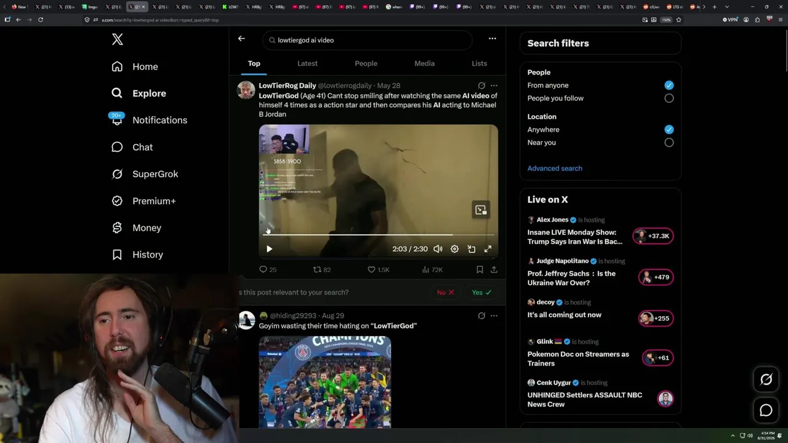Open a new browser tab
The width and height of the screenshot is (788, 443).
tap(714, 7)
